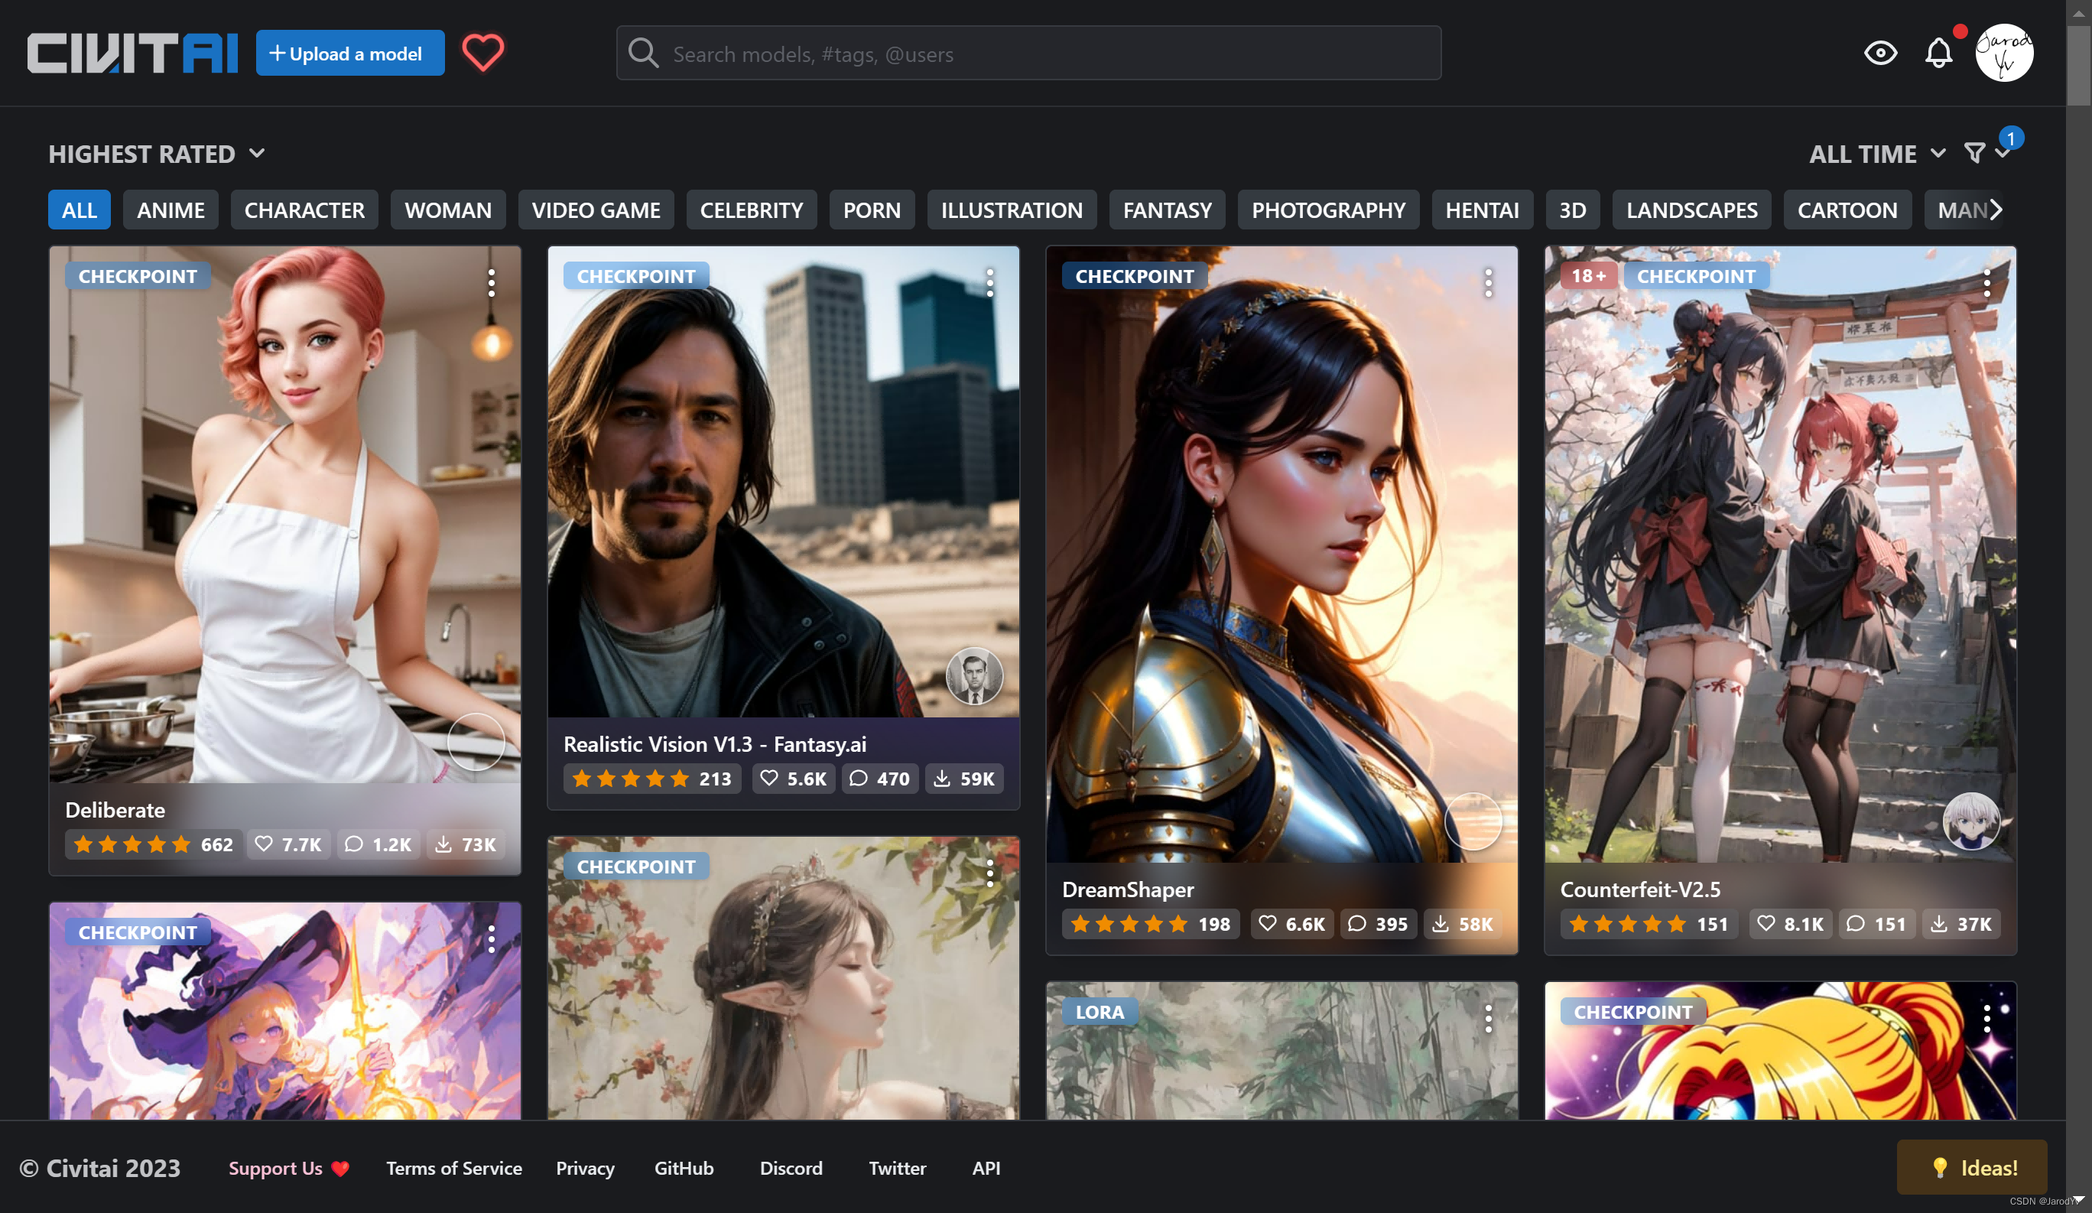Click the ANIME filter tab
2092x1213 pixels.
(172, 210)
